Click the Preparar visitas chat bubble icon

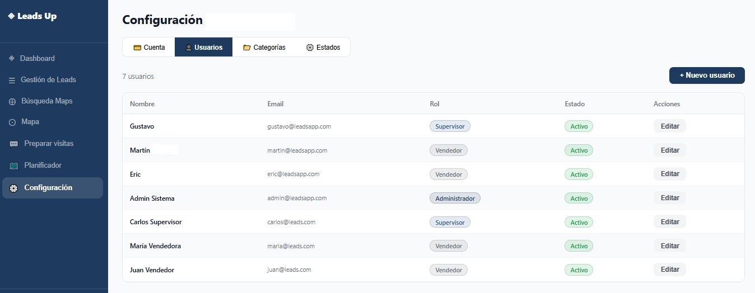coord(14,144)
